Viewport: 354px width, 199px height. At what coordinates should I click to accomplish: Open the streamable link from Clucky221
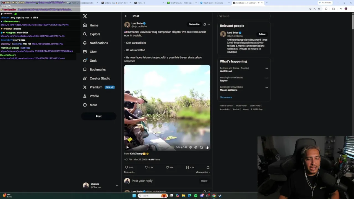(47, 44)
